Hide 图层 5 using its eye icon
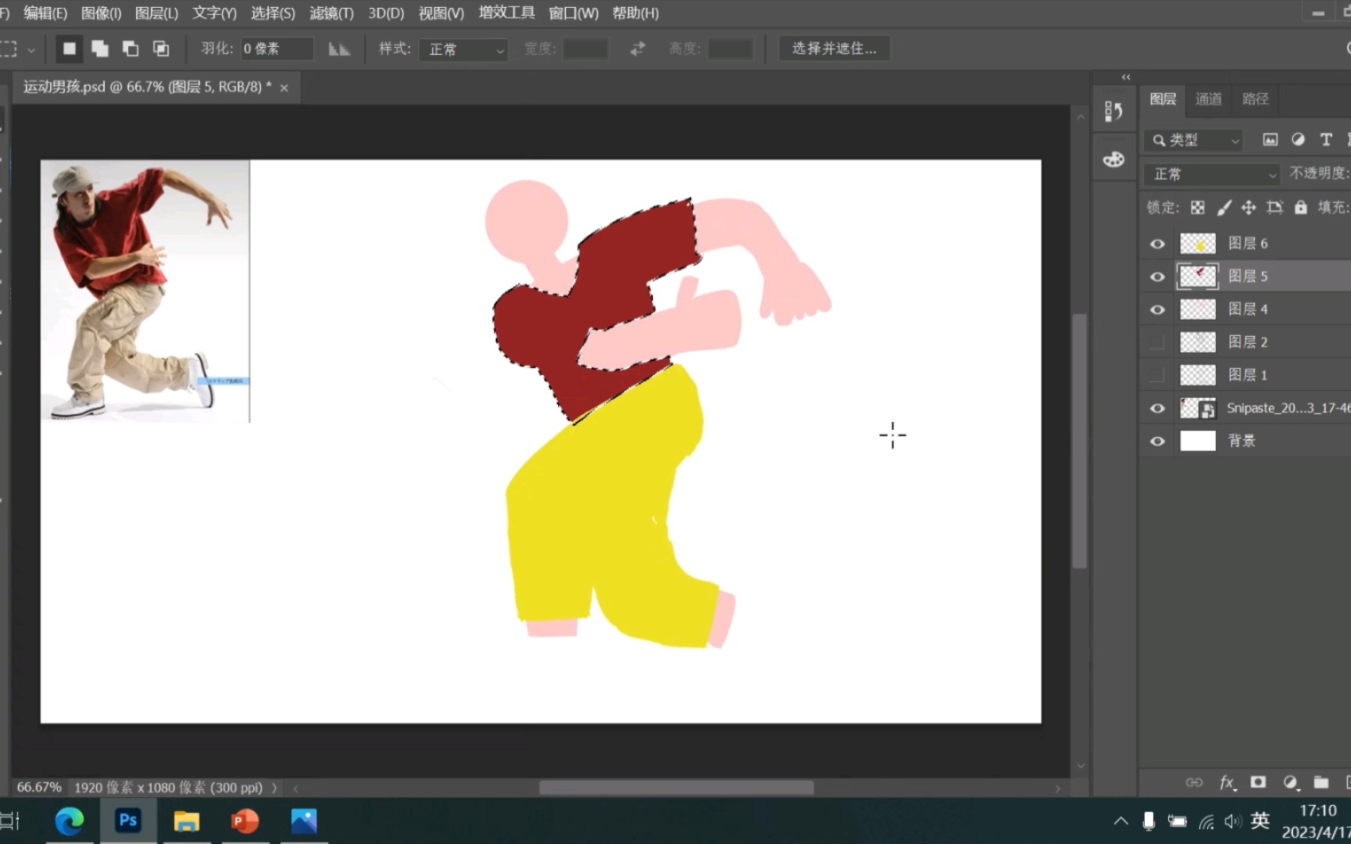 click(1157, 277)
